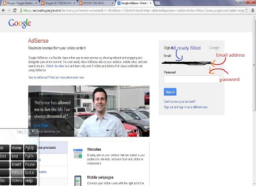Go forward using the browser forward arrow
Viewport: 256px width, 186px height.
[x=9, y=10]
